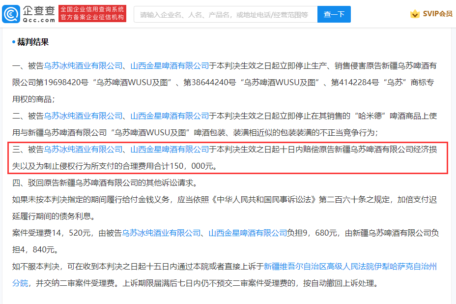The image size is (456, 304).
Task: Open the 企查查 Qcc.com logo text
Action: (x=39, y=14)
